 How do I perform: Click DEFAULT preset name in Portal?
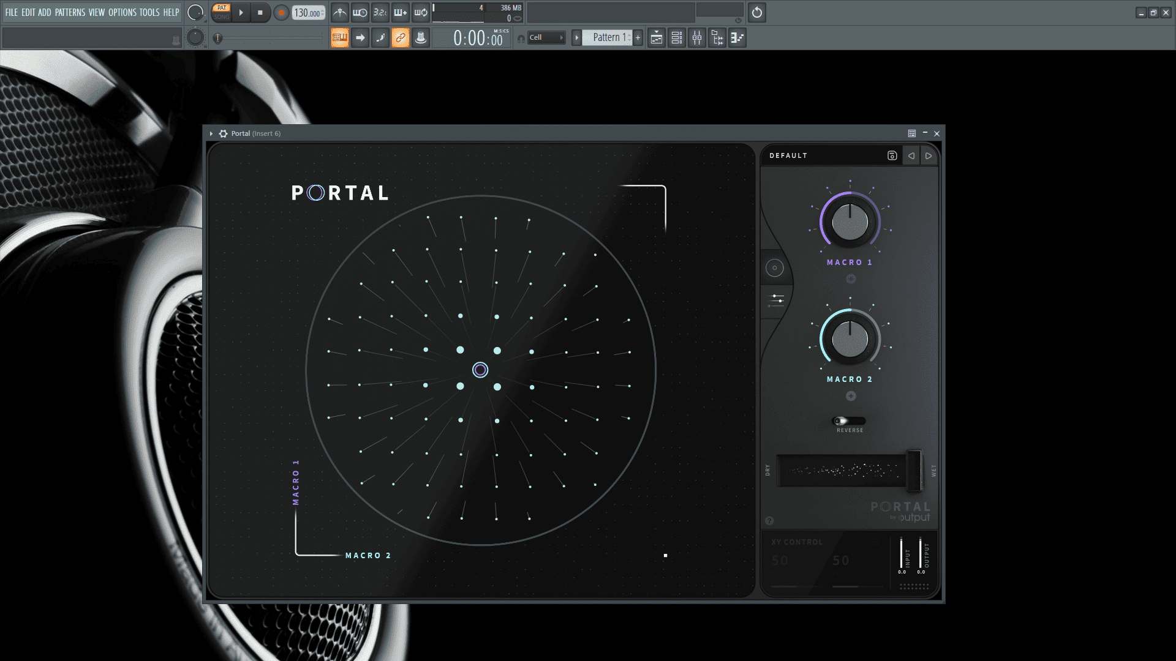coord(788,155)
